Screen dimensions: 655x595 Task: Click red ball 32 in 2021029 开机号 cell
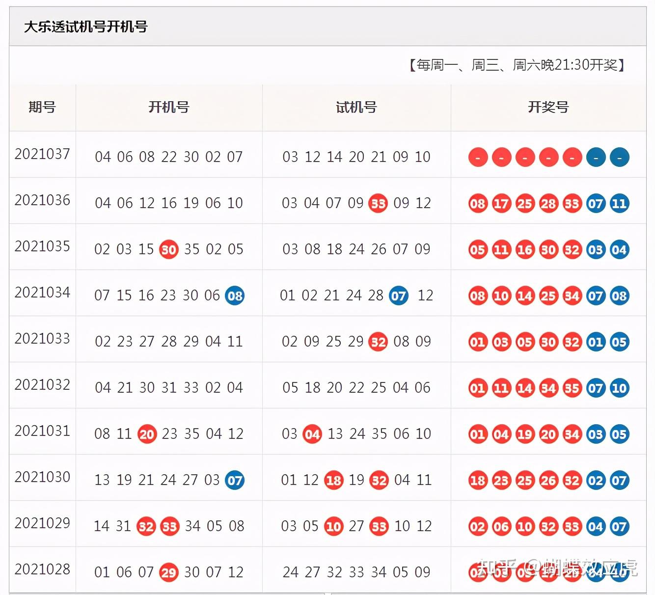coord(146,526)
